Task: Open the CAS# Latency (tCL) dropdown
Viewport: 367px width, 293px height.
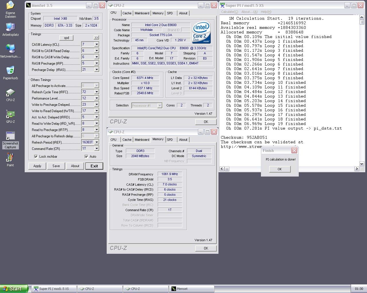Action: click(97, 44)
